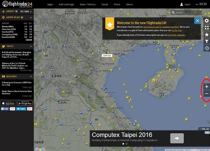Select the red HVN1556 aircraft icon
The width and height of the screenshot is (210, 151).
[107, 60]
